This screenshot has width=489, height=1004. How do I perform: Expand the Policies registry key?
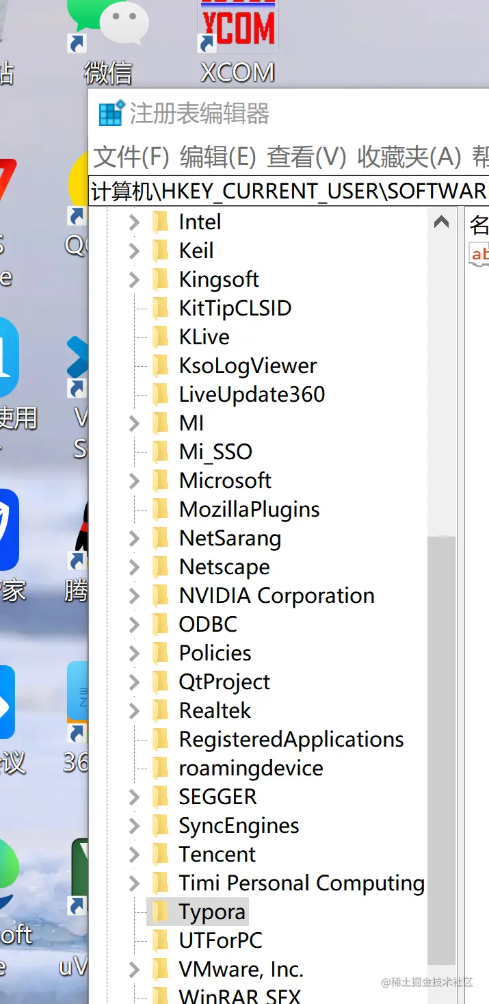(x=134, y=653)
